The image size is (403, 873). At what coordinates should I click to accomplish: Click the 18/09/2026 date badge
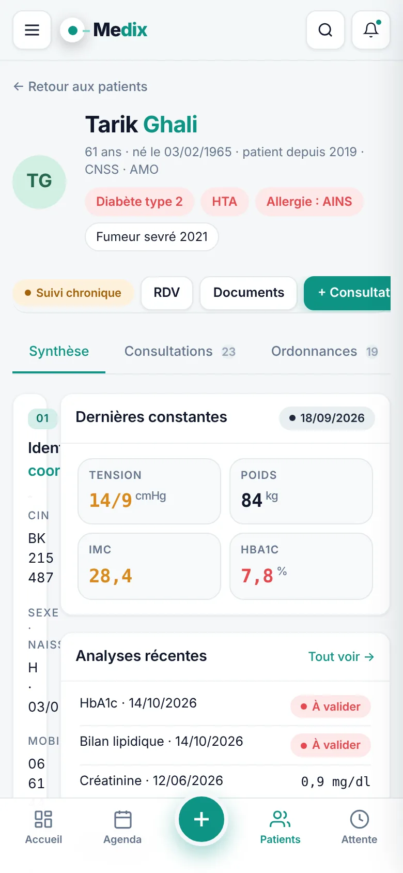pos(327,418)
